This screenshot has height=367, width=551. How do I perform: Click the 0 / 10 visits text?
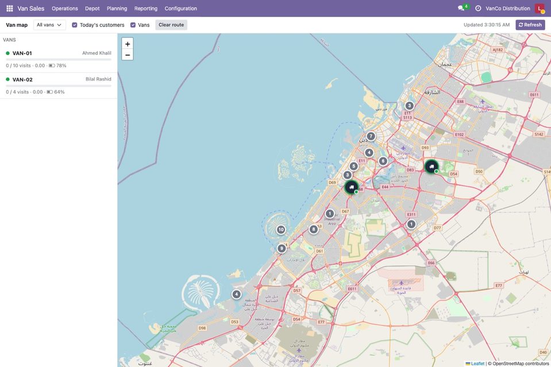click(x=18, y=65)
